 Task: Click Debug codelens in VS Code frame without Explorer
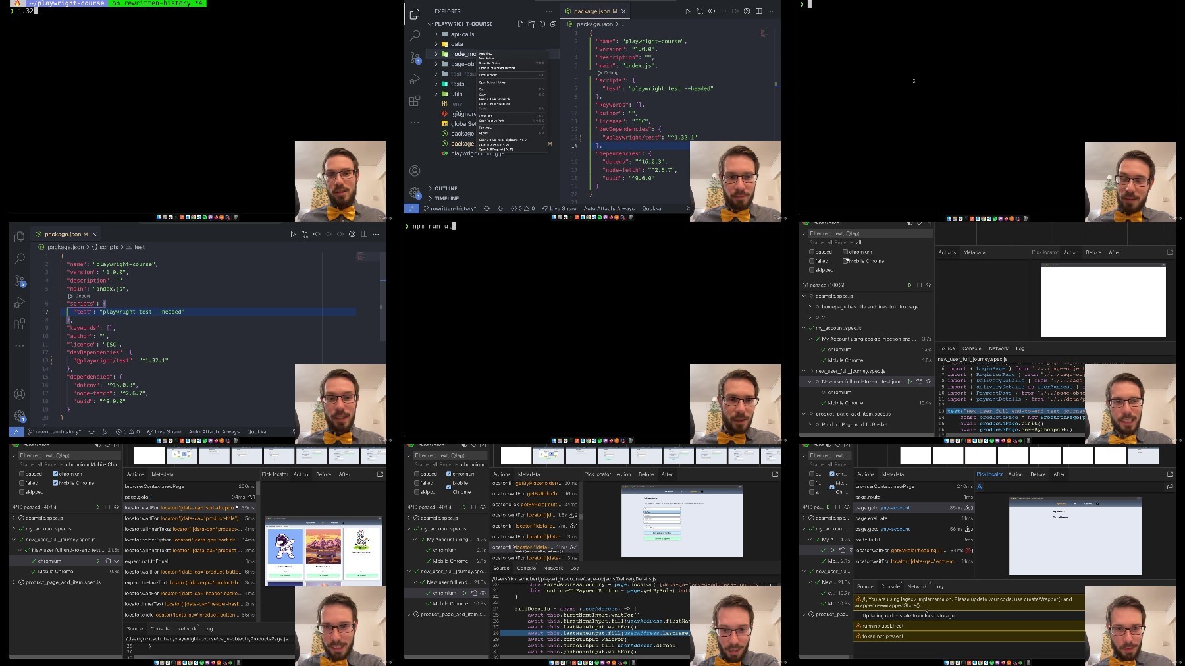click(79, 296)
